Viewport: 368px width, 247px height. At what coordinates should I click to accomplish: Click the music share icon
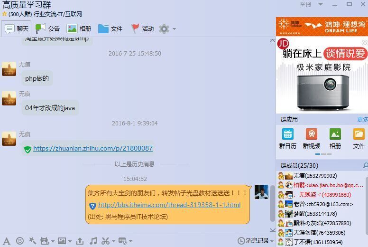pos(93,241)
